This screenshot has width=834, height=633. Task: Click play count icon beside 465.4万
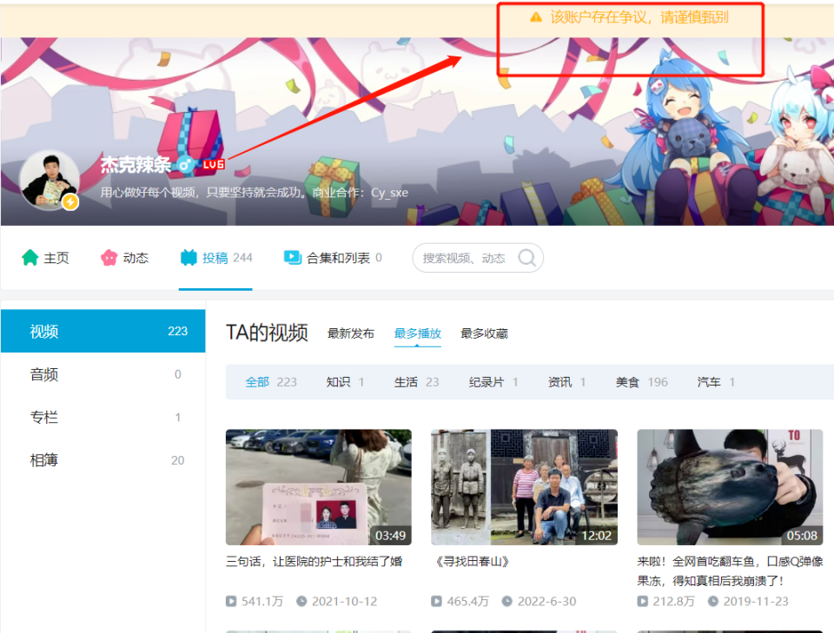pyautogui.click(x=436, y=601)
